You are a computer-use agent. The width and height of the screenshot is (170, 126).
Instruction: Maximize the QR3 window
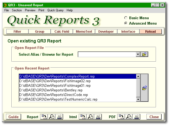coord(158,5)
